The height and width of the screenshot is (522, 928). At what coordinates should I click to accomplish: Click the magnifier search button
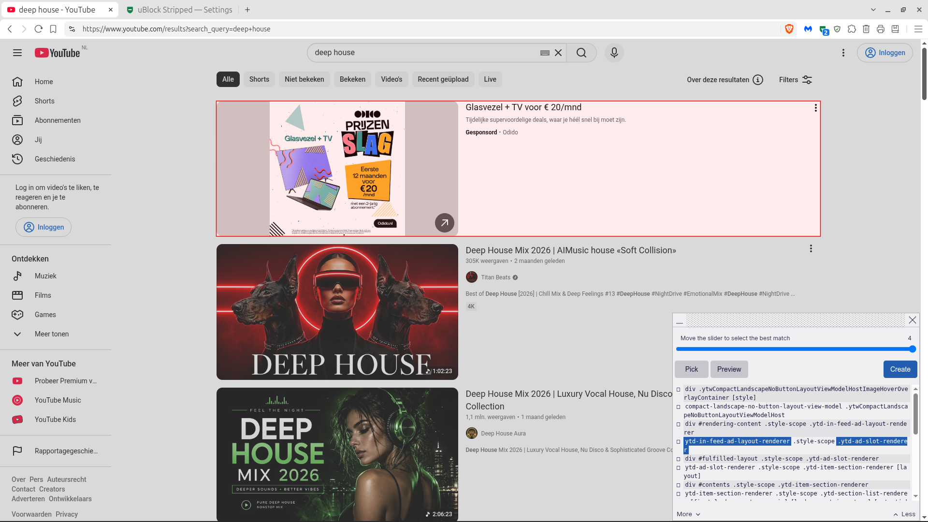[x=581, y=53]
